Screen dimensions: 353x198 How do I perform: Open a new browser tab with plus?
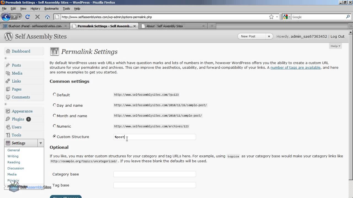point(212,26)
